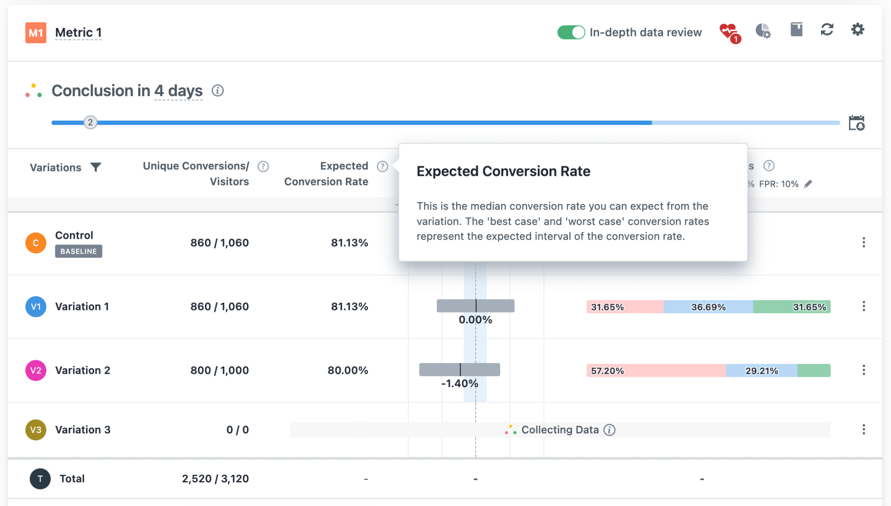Click Variation 1 red 31.65% segment
The width and height of the screenshot is (891, 506).
pos(625,307)
